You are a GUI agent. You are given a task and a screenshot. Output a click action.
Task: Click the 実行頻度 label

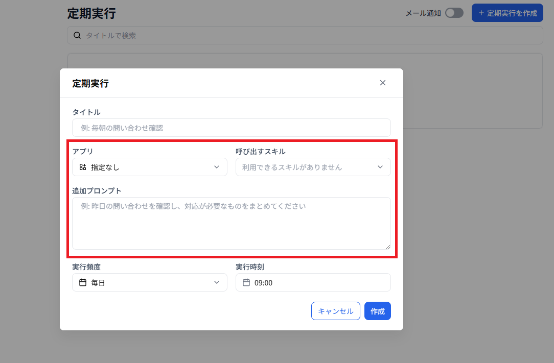pos(86,267)
